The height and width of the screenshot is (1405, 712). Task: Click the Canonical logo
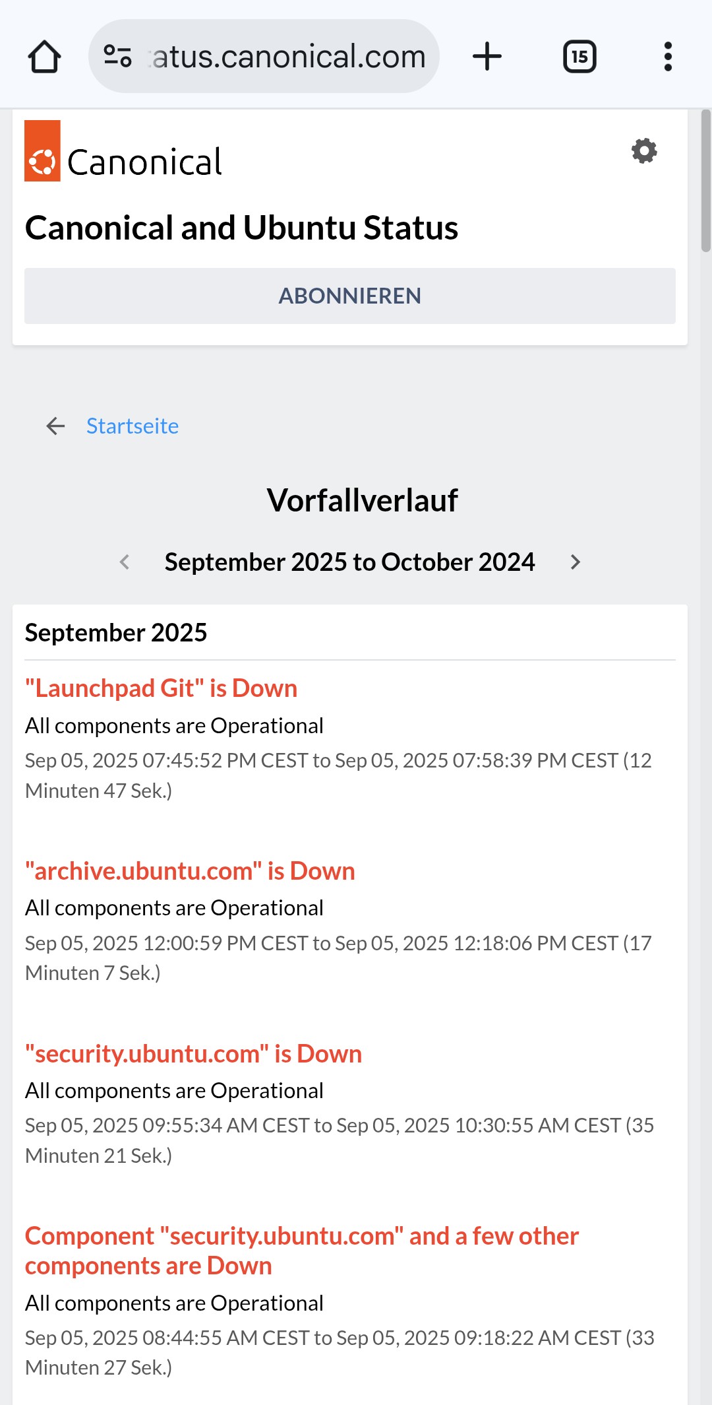tap(124, 151)
